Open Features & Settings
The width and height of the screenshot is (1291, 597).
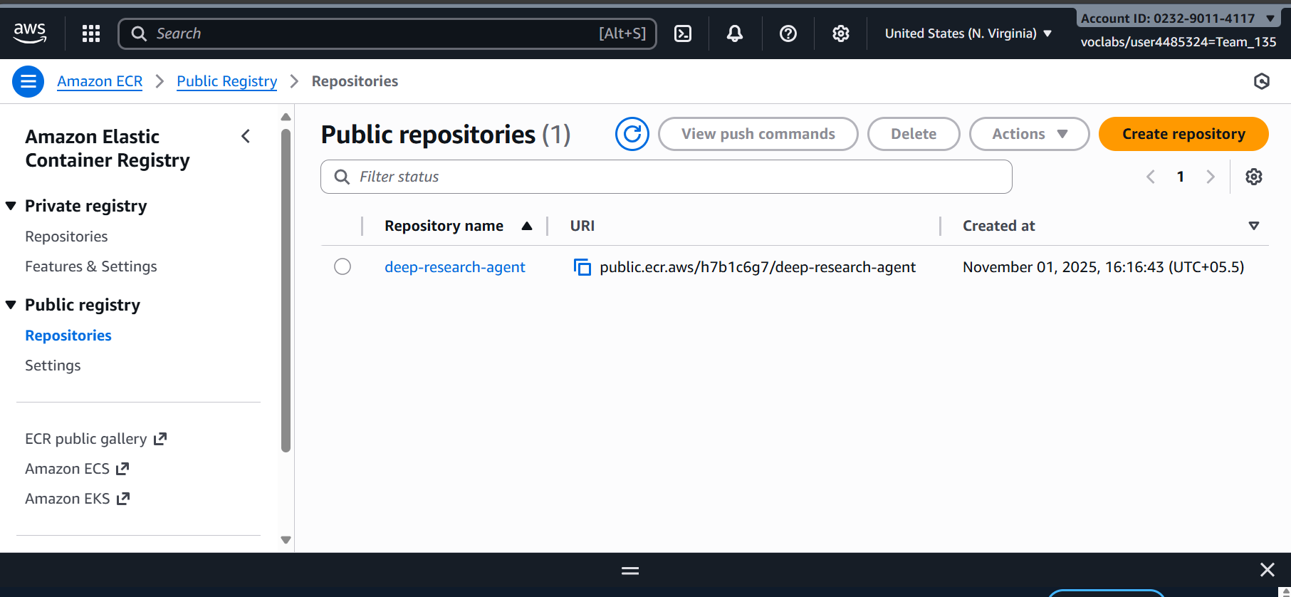point(91,266)
